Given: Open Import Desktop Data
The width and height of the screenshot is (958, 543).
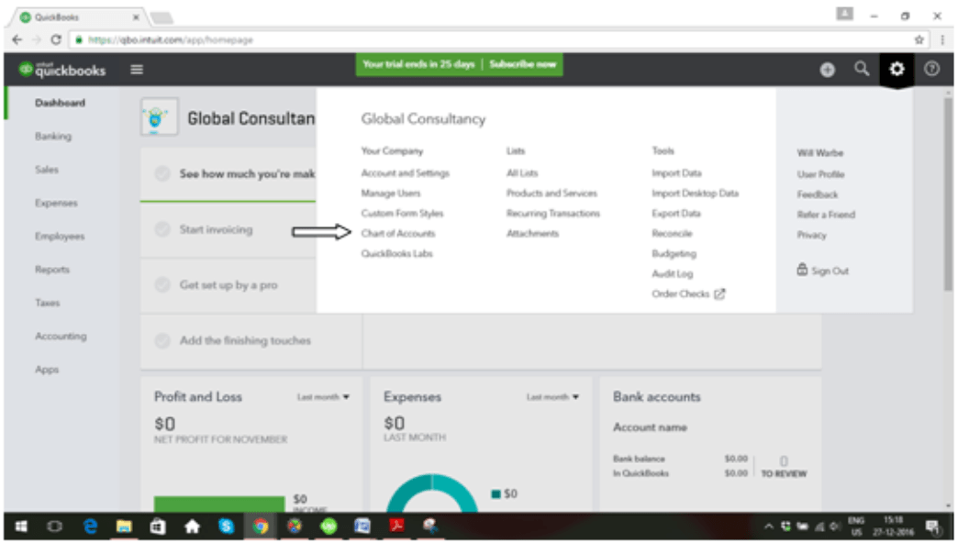Looking at the screenshot, I should point(696,194).
